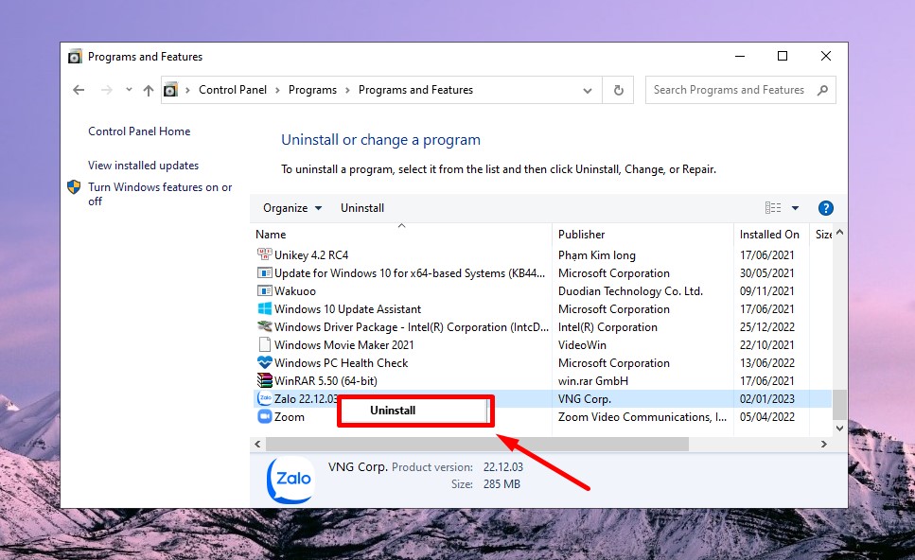Select Windows Movie Maker 2021 entry

[x=343, y=345]
